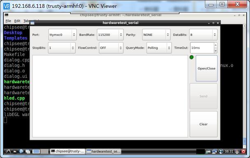Click the 08:31 clock in taskbar
Viewport: 250px width, 158px height.
[229, 151]
